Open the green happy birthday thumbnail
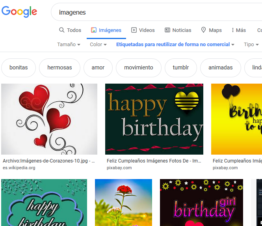Screen dimensions: 262x226 [154, 119]
